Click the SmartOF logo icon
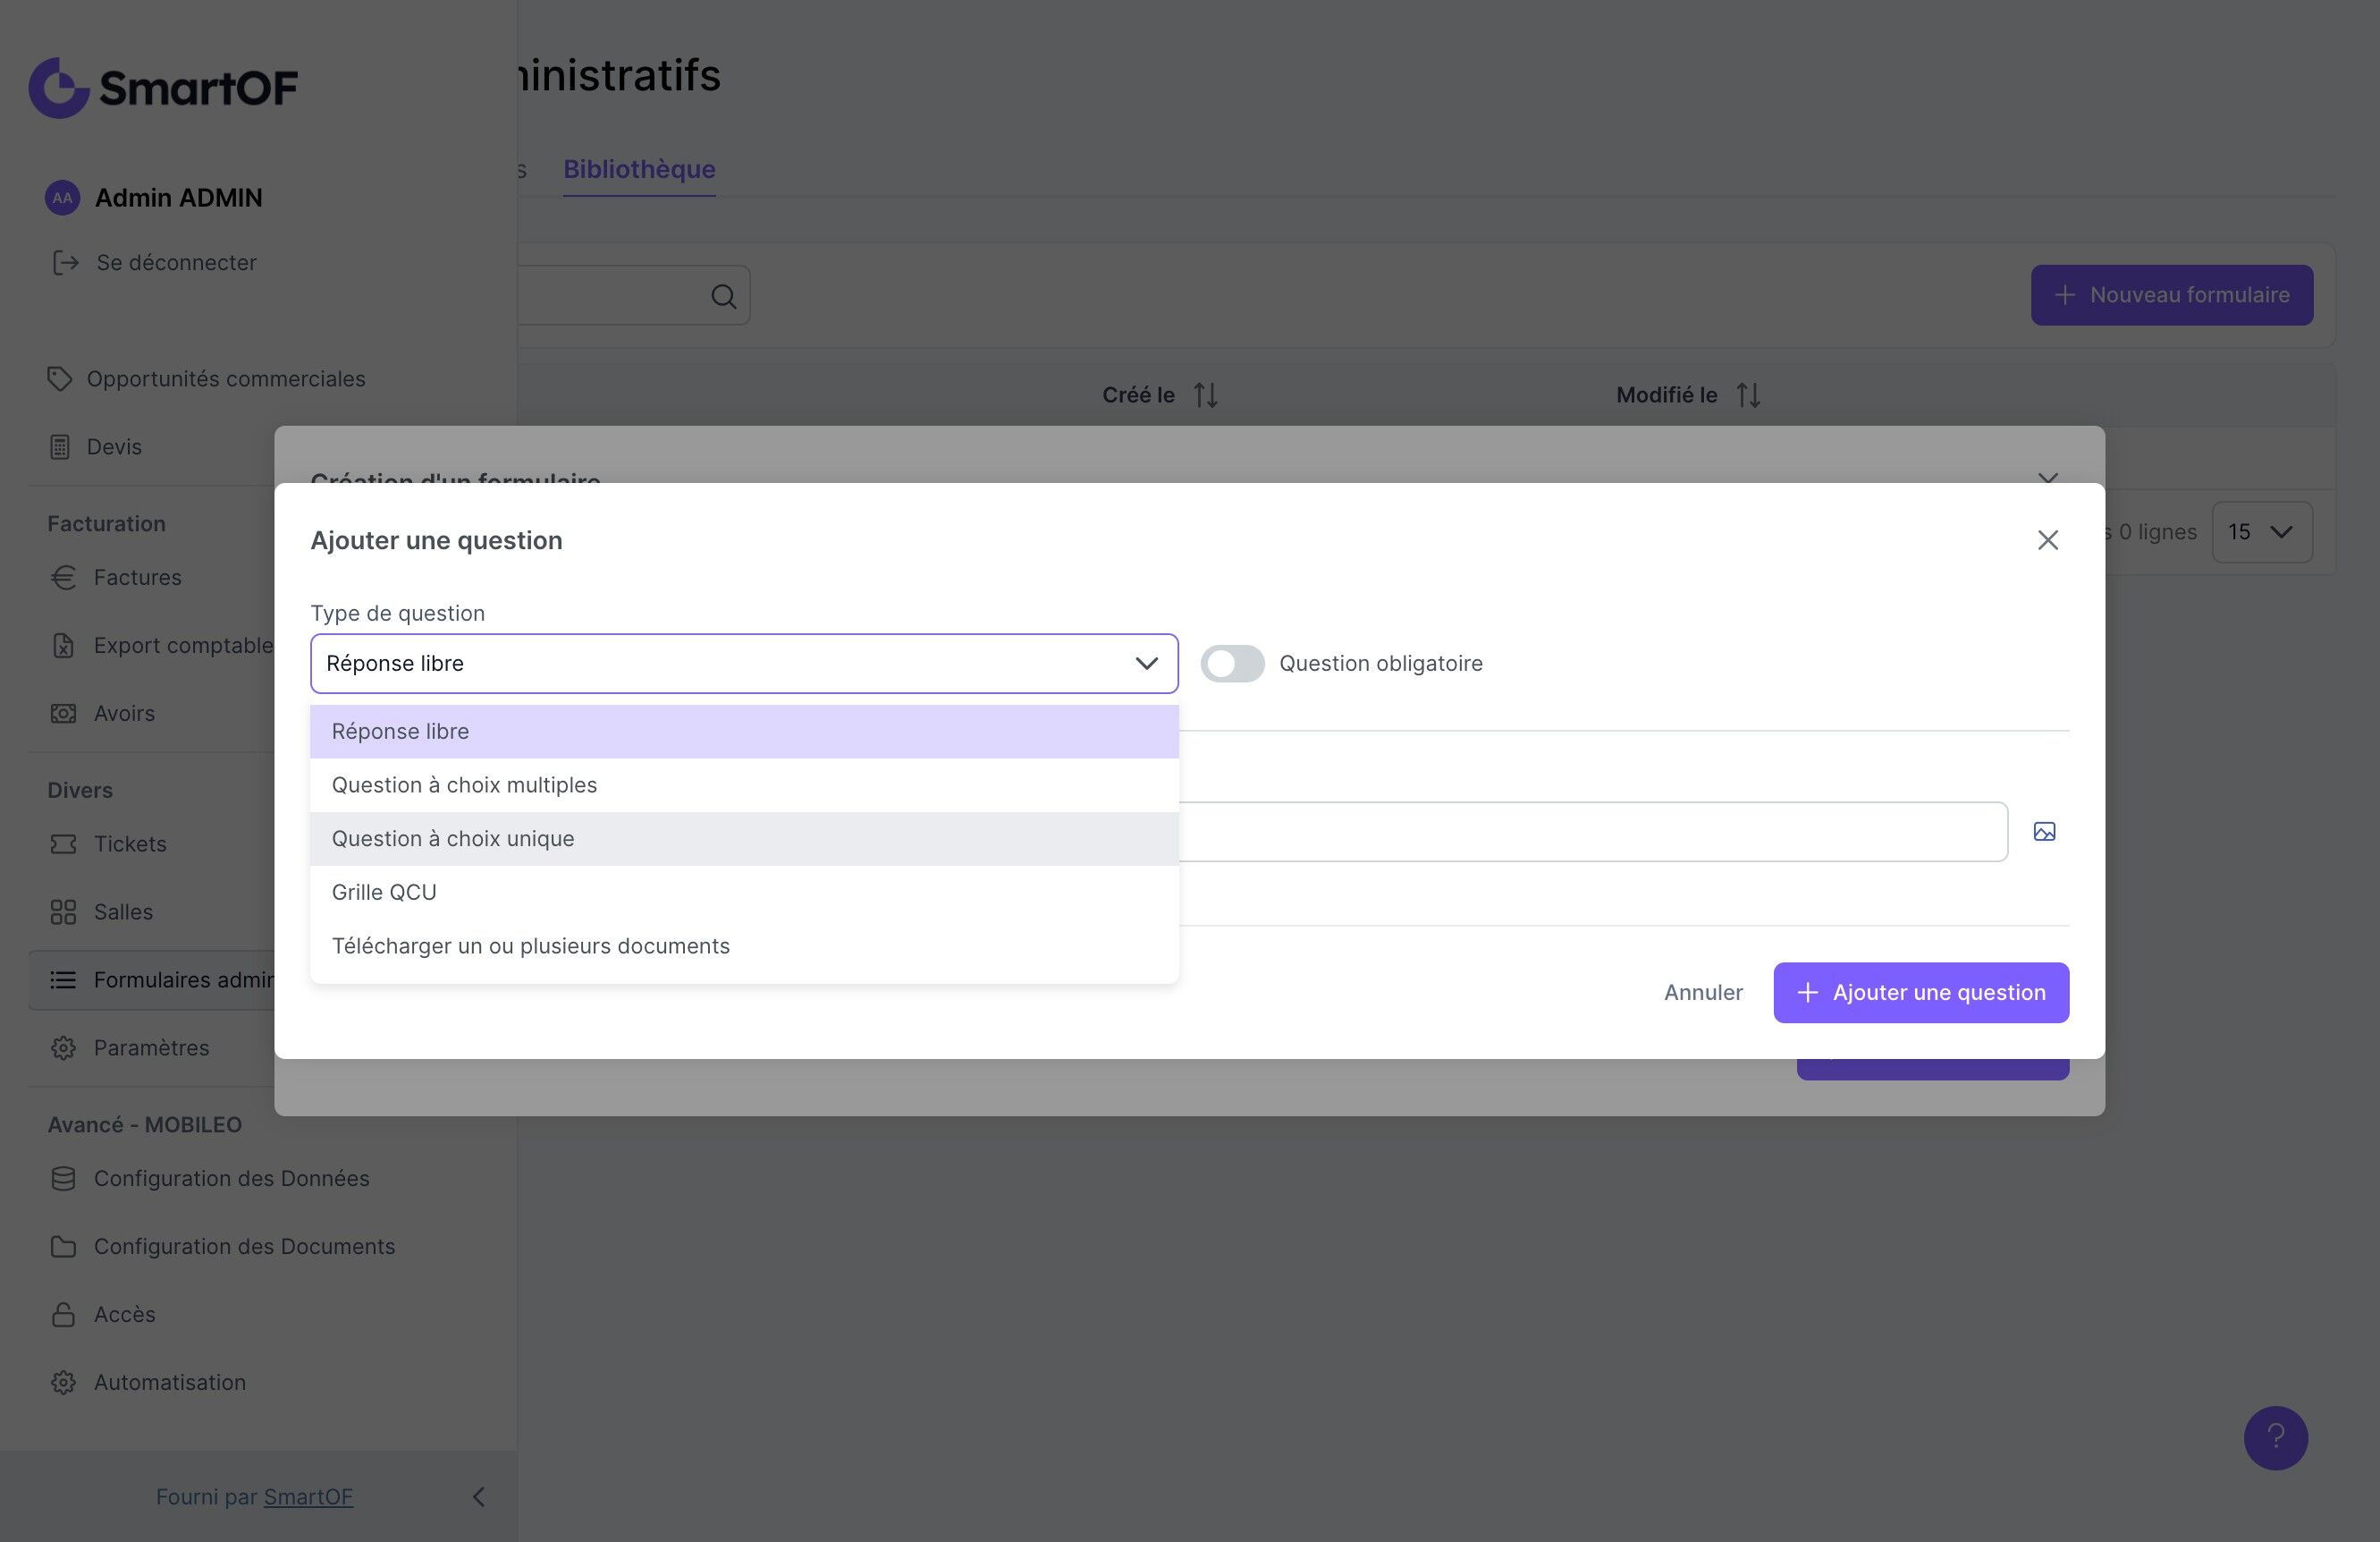 [60, 88]
